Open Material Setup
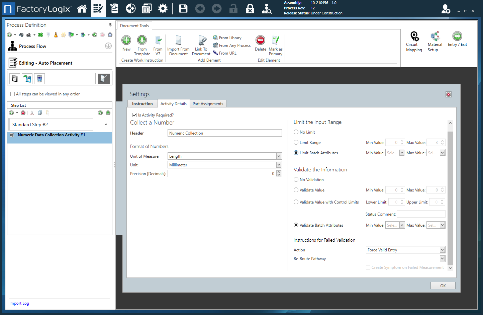483x315 pixels. coord(434,36)
